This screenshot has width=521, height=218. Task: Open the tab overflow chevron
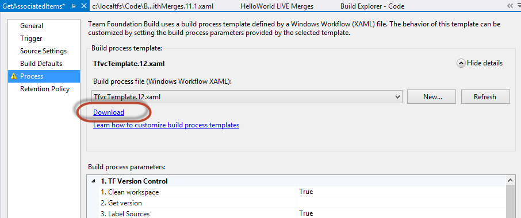click(510, 6)
